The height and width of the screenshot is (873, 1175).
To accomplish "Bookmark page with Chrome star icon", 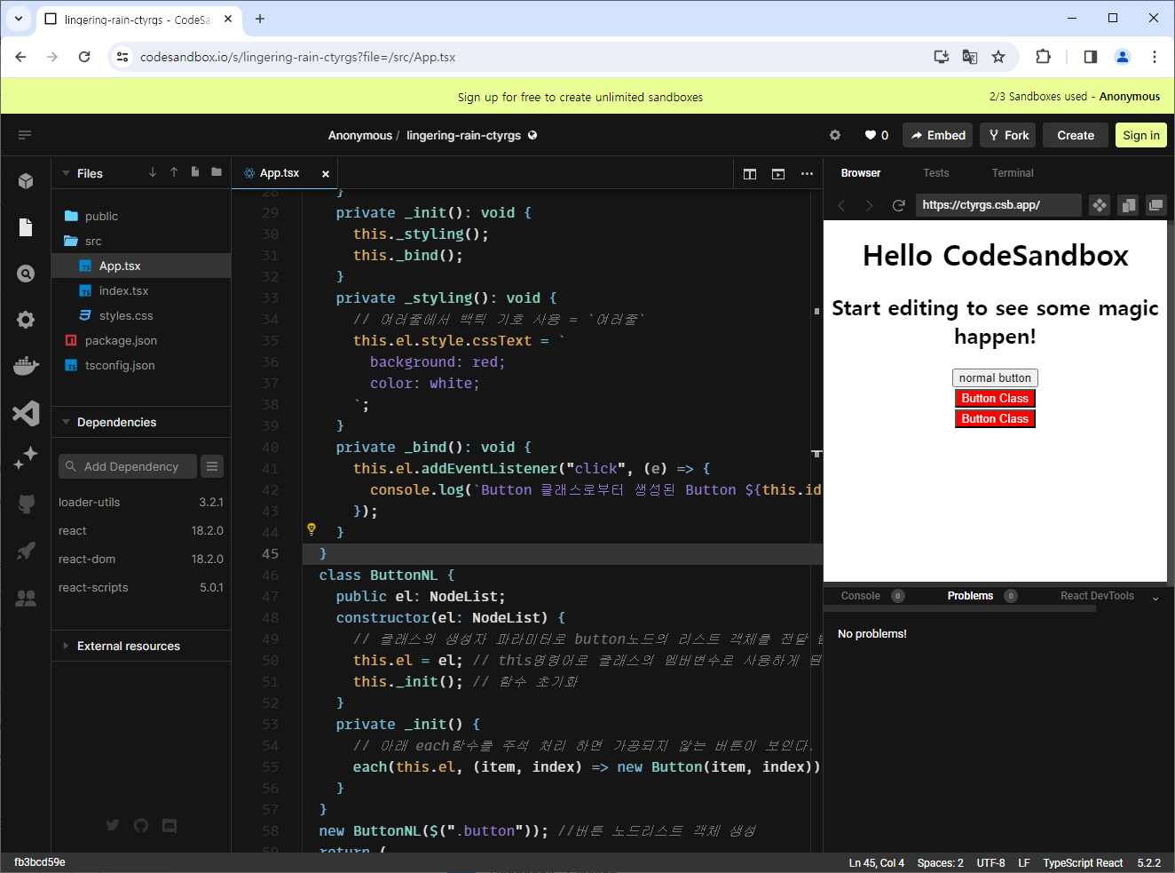I will click(998, 57).
